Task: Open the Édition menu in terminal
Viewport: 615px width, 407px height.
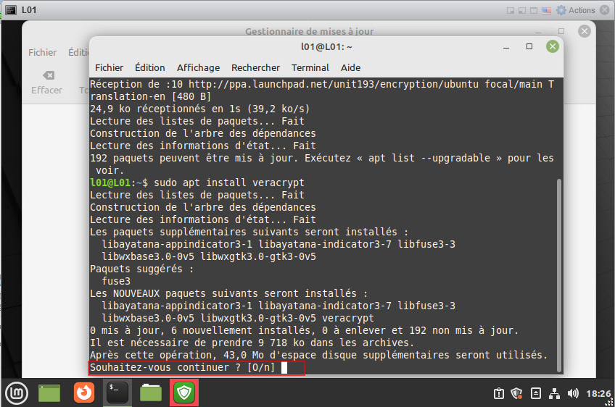Action: coord(149,67)
